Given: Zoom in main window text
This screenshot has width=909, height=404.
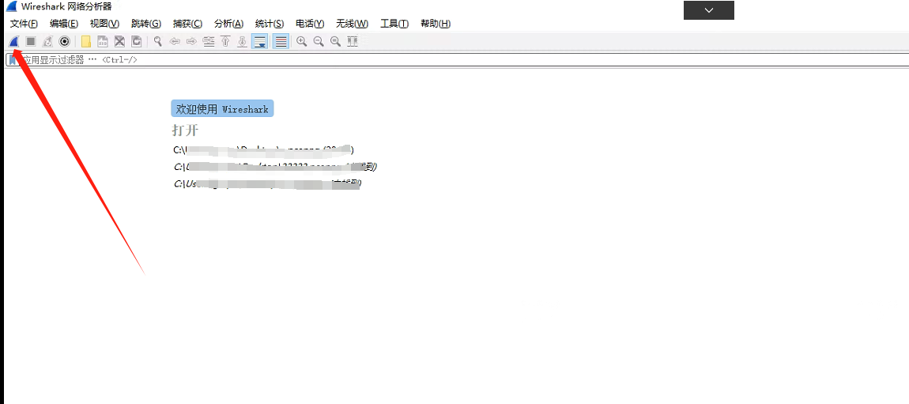Looking at the screenshot, I should point(301,41).
